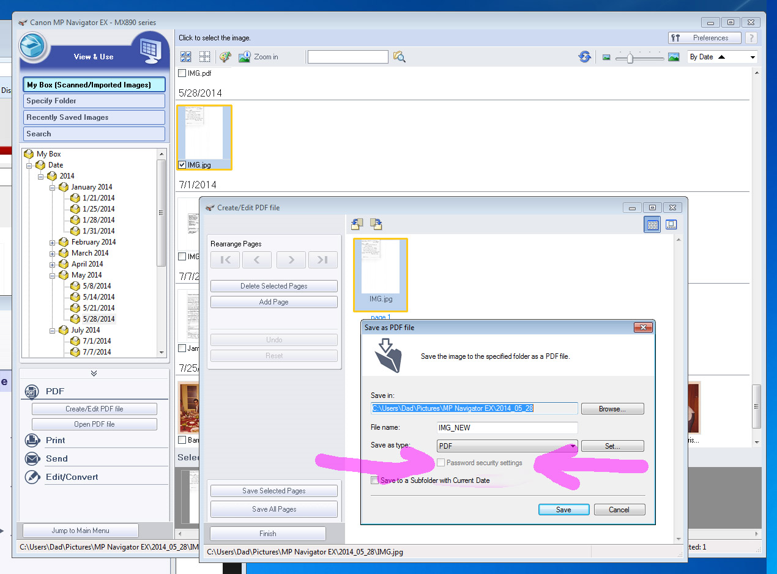Expand the February 2014 tree node
Viewport: 777px width, 574px height.
click(x=53, y=241)
